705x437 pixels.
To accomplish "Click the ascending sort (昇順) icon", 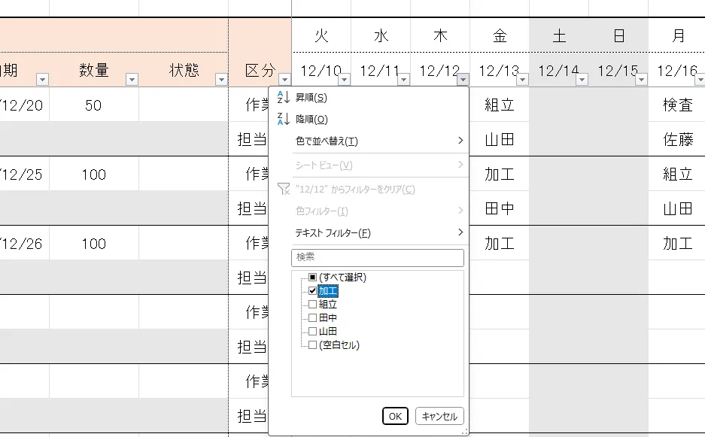I will point(283,96).
